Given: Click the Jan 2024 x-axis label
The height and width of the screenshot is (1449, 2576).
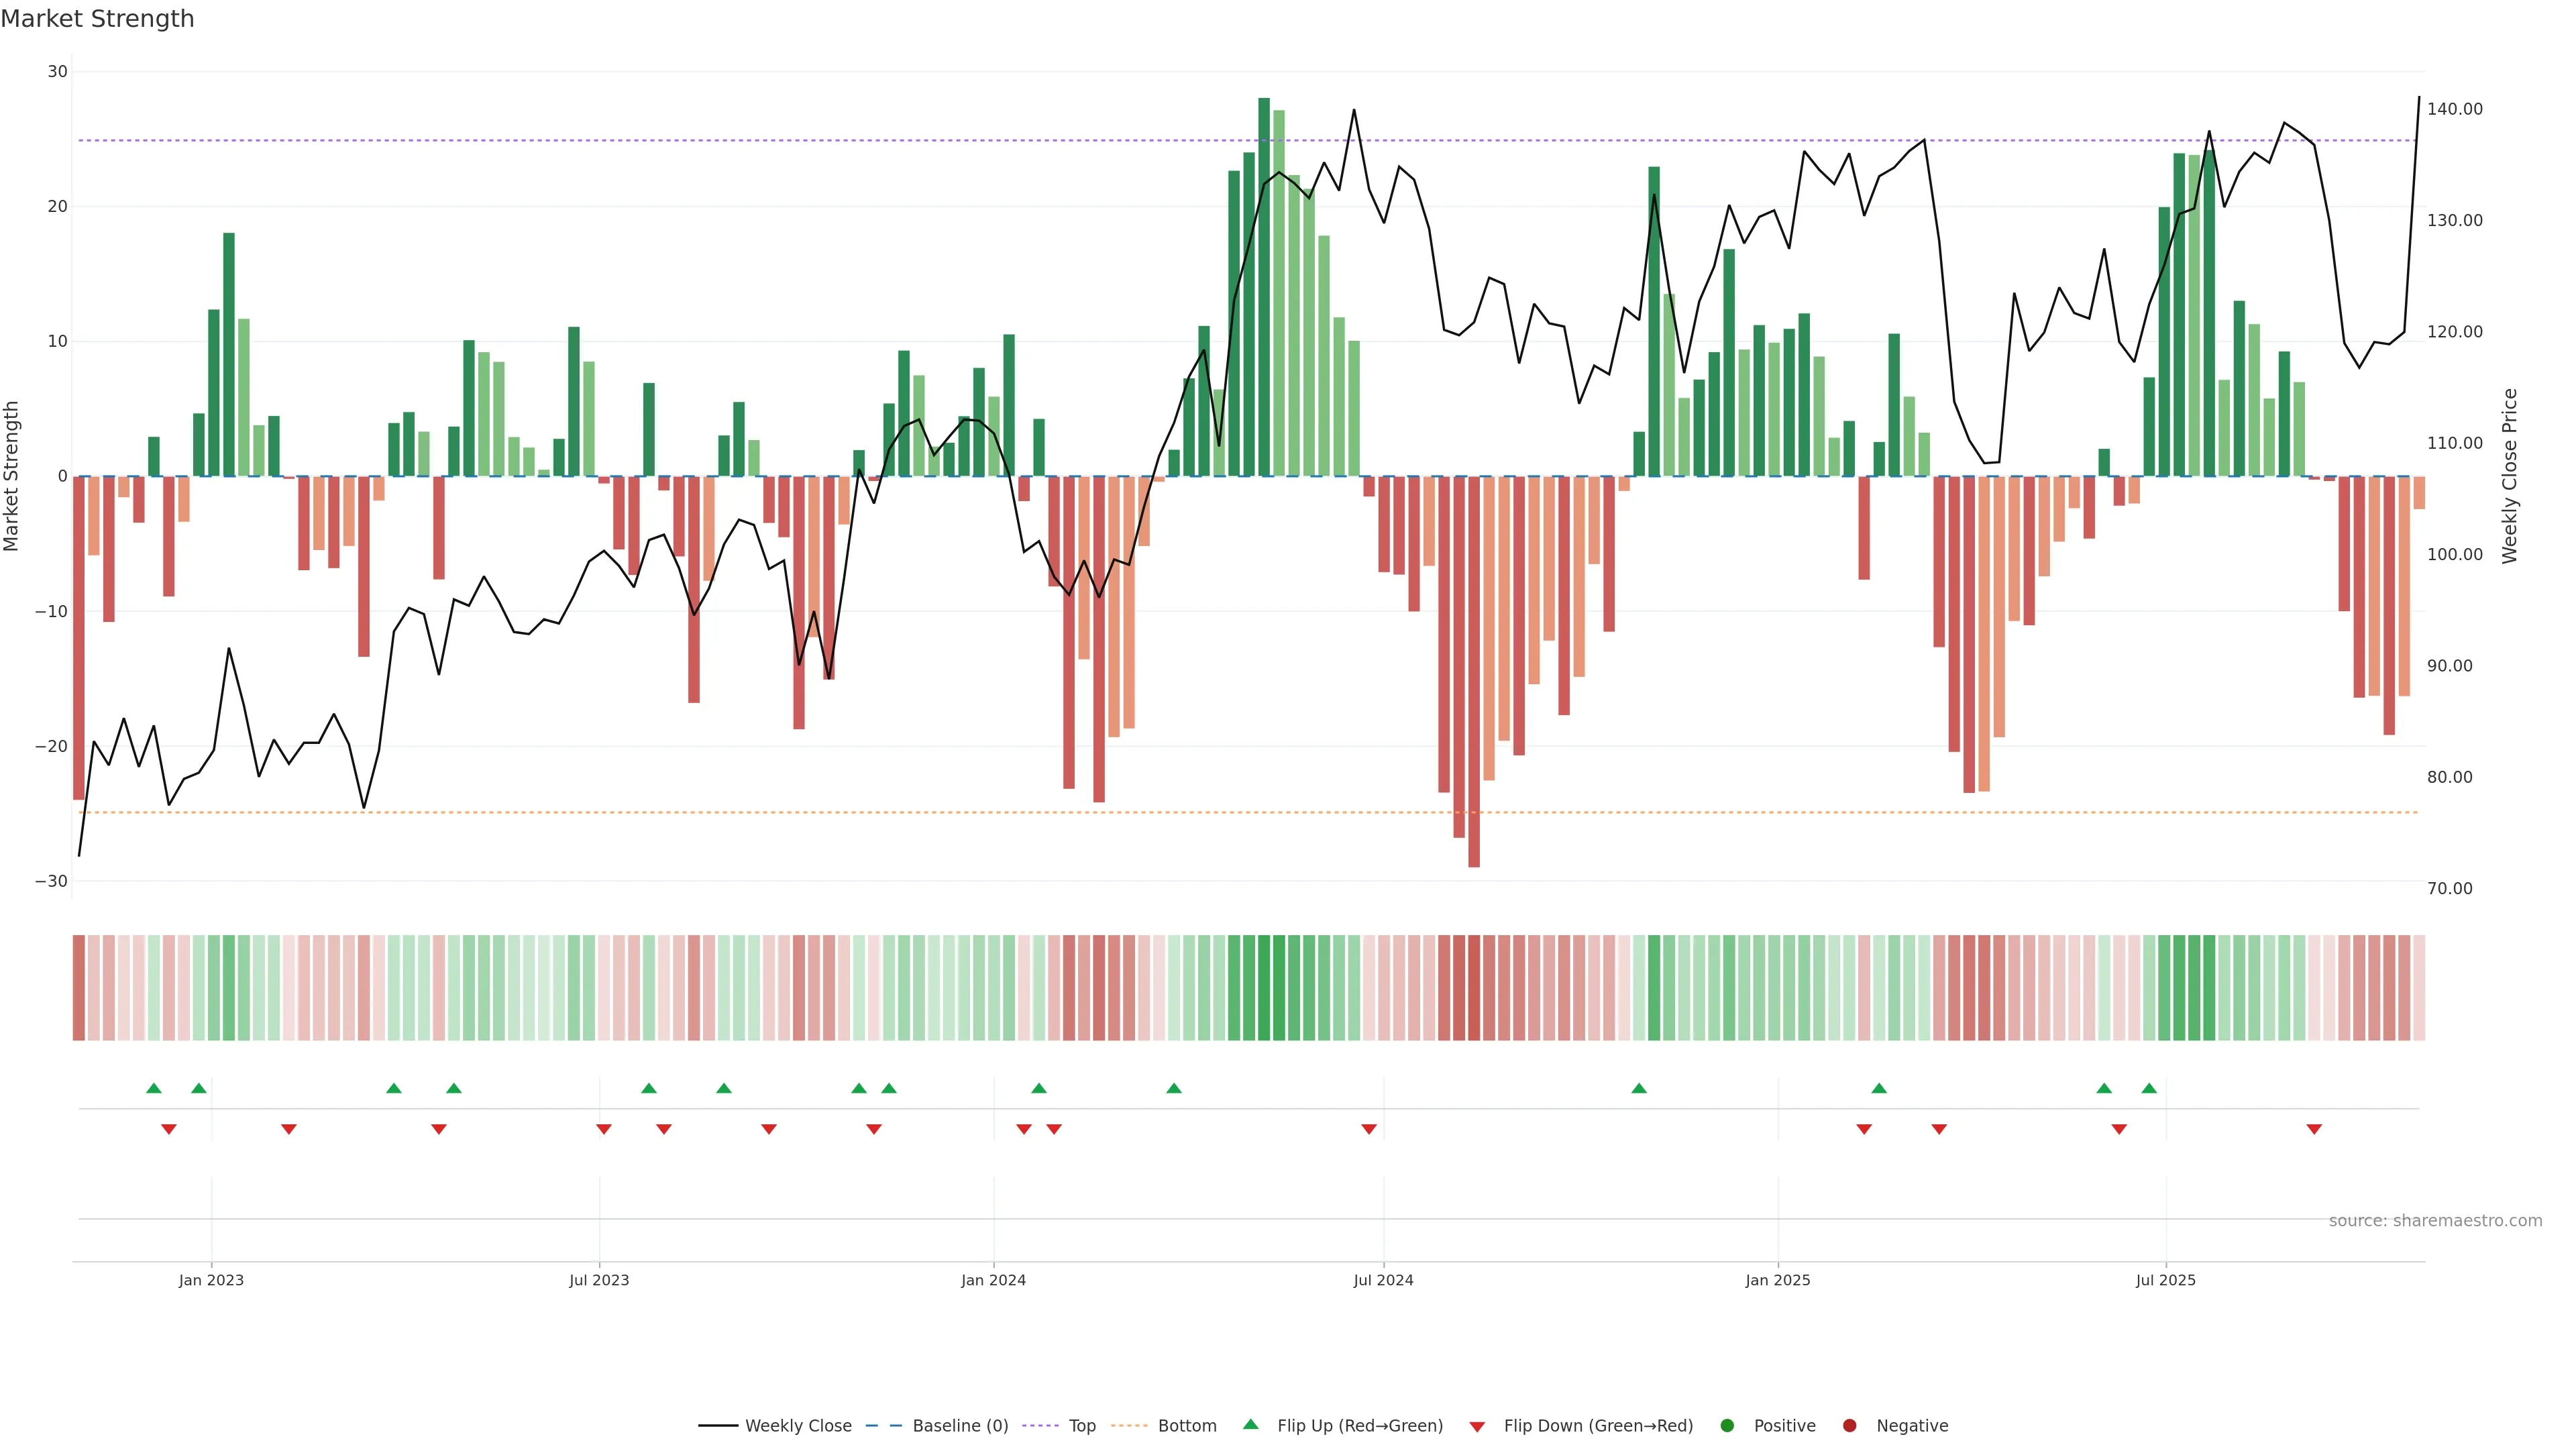Looking at the screenshot, I should click(993, 1280).
